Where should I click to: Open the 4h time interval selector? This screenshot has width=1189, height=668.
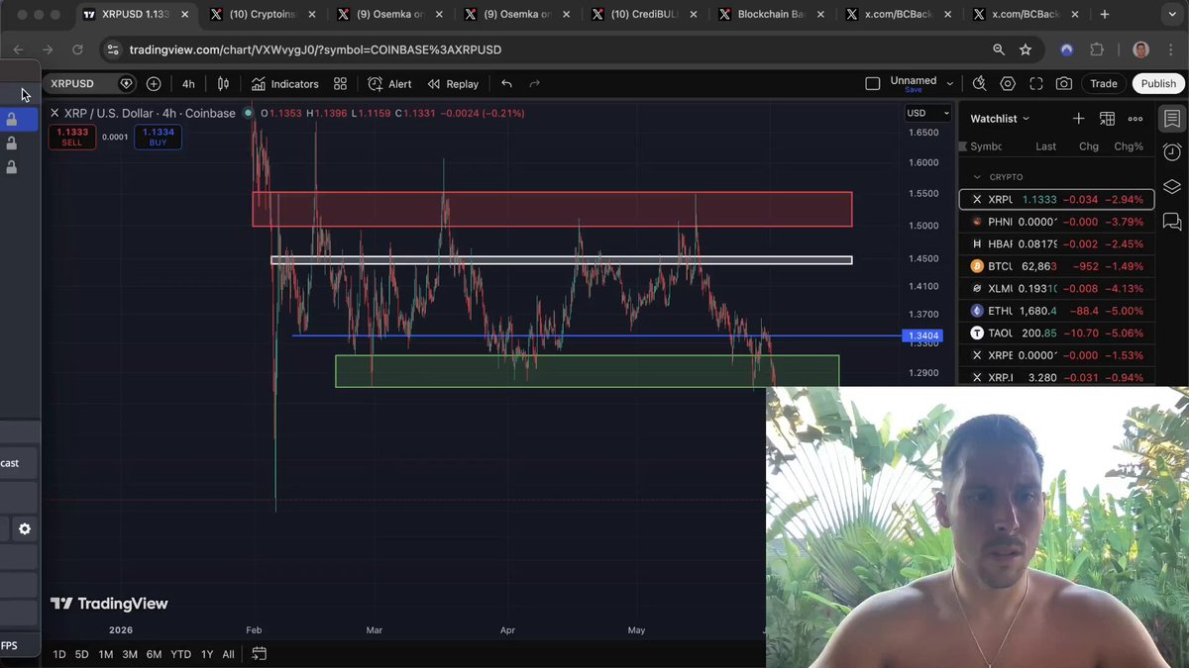tap(188, 84)
